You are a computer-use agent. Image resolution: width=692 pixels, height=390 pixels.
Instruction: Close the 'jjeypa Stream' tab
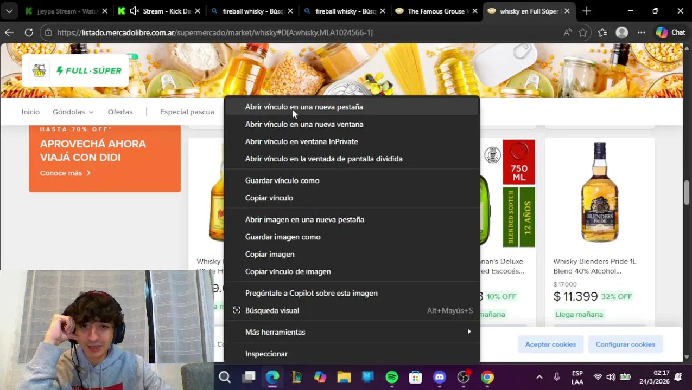(x=105, y=11)
